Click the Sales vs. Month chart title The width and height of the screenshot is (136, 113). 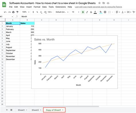(x=44, y=40)
